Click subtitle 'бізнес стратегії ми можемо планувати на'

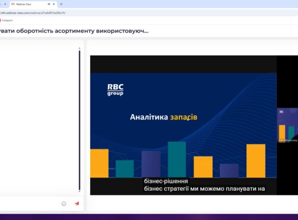(x=204, y=188)
